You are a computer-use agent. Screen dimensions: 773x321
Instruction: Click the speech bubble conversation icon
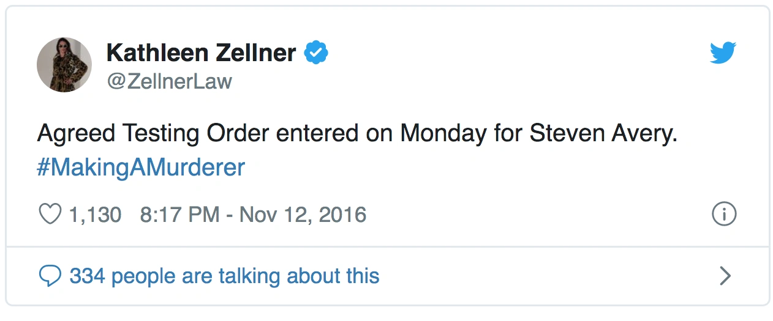tap(50, 276)
